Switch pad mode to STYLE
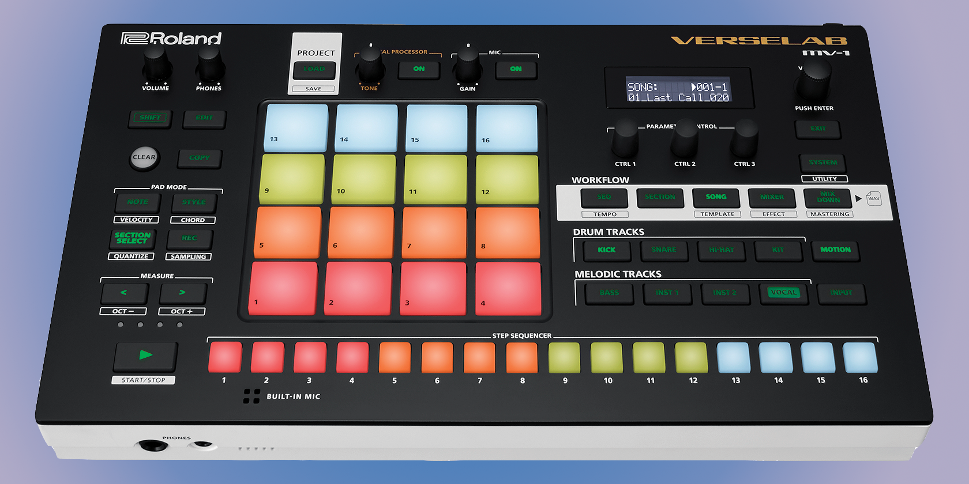 (x=194, y=202)
